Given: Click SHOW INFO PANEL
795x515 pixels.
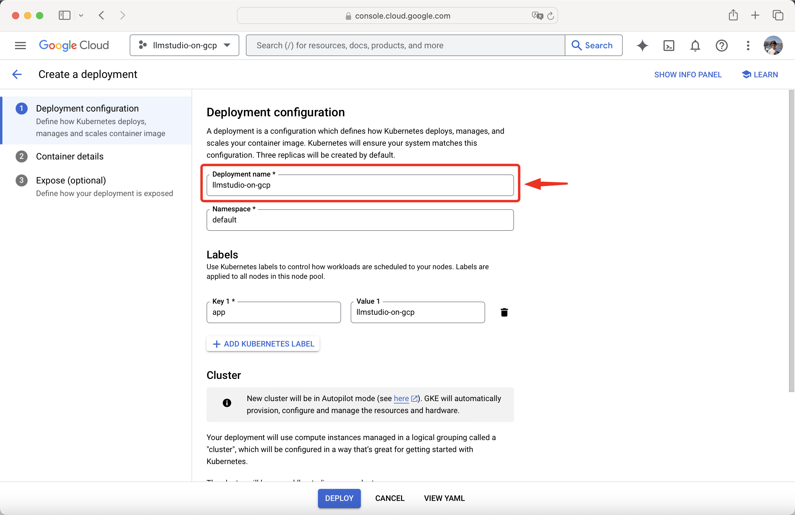Looking at the screenshot, I should (688, 75).
